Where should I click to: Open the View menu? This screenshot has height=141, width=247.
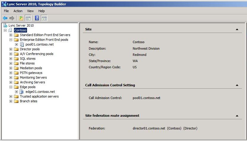click(30, 11)
